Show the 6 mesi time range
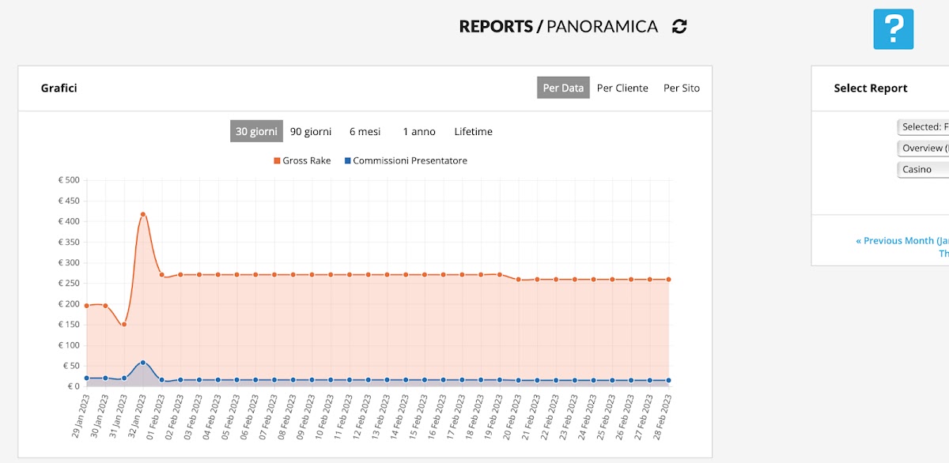 365,132
